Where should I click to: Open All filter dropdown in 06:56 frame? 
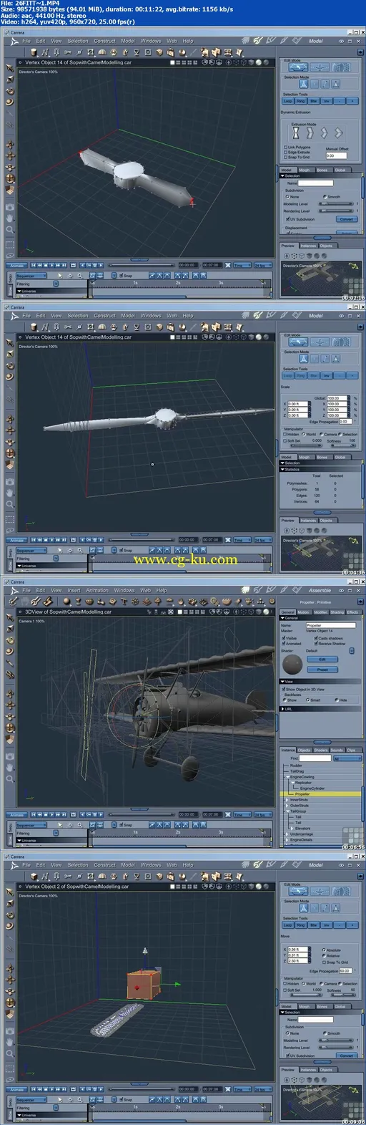point(347,758)
